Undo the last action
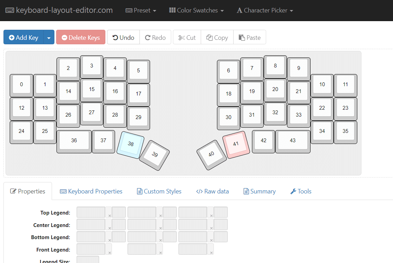Viewport: 393px width, 263px height. (123, 37)
